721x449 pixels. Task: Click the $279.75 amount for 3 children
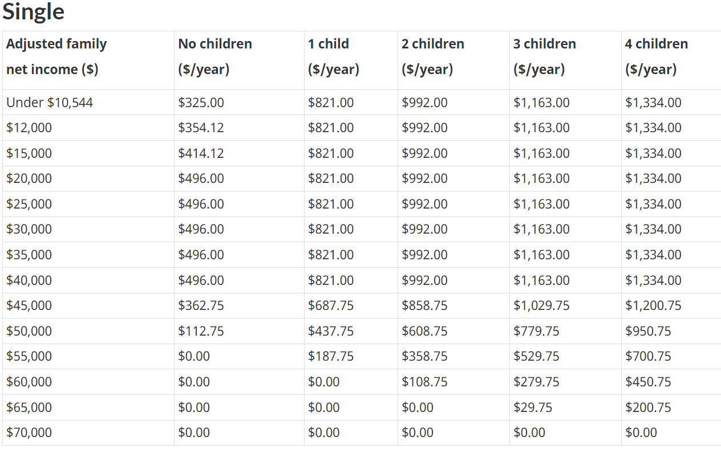536,382
